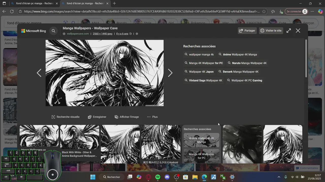The width and height of the screenshot is (325, 182).
Task: Click the viewer vertical scrollbar
Action: (x=306, y=59)
